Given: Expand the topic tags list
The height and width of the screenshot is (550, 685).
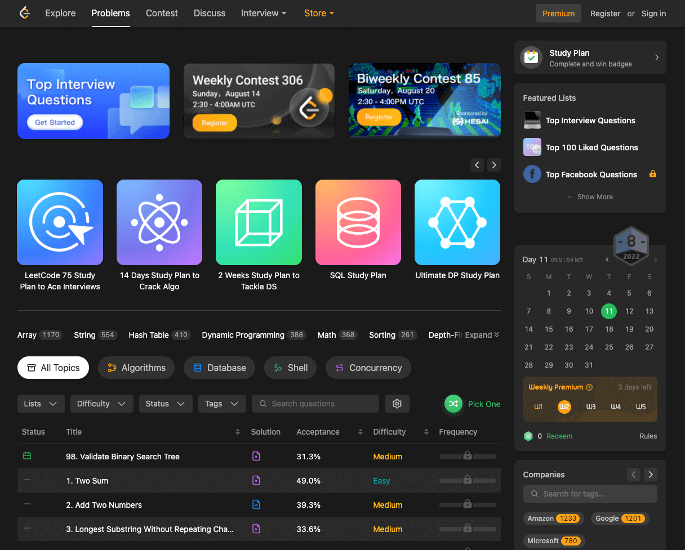Looking at the screenshot, I should pyautogui.click(x=482, y=335).
